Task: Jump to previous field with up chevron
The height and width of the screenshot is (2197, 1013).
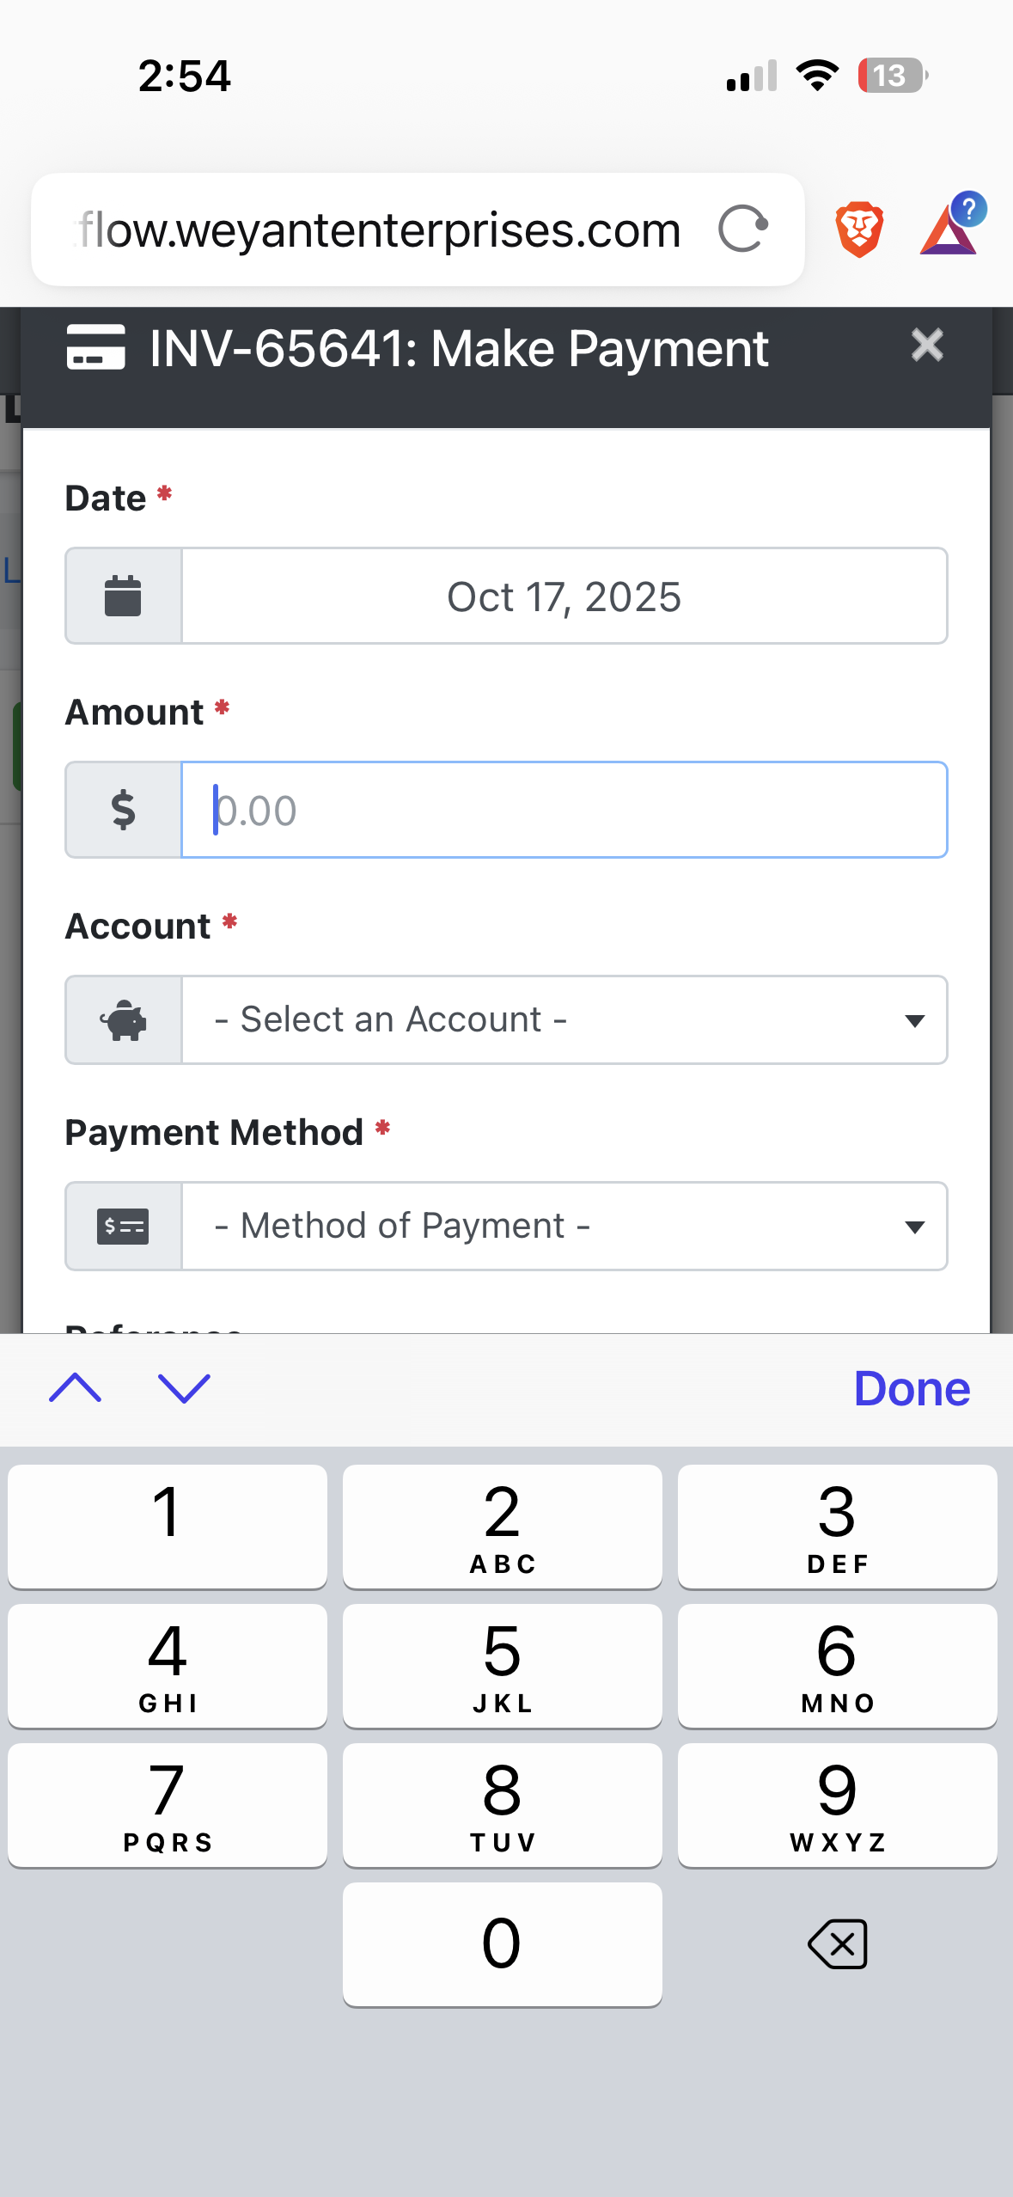Action: click(76, 1388)
